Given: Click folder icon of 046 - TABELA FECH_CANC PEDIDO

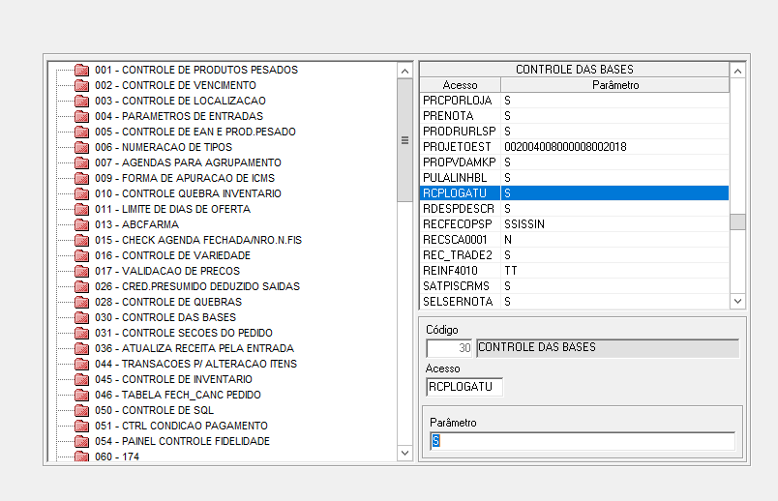Looking at the screenshot, I should pos(81,395).
